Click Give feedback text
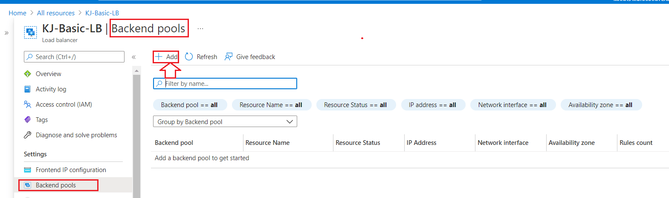 pyautogui.click(x=256, y=57)
